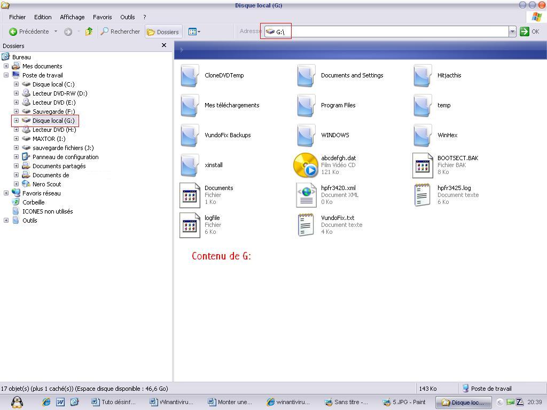Viewport: 547px width, 410px height.
Task: Expand Mes documents in tree
Action: pyautogui.click(x=6, y=66)
